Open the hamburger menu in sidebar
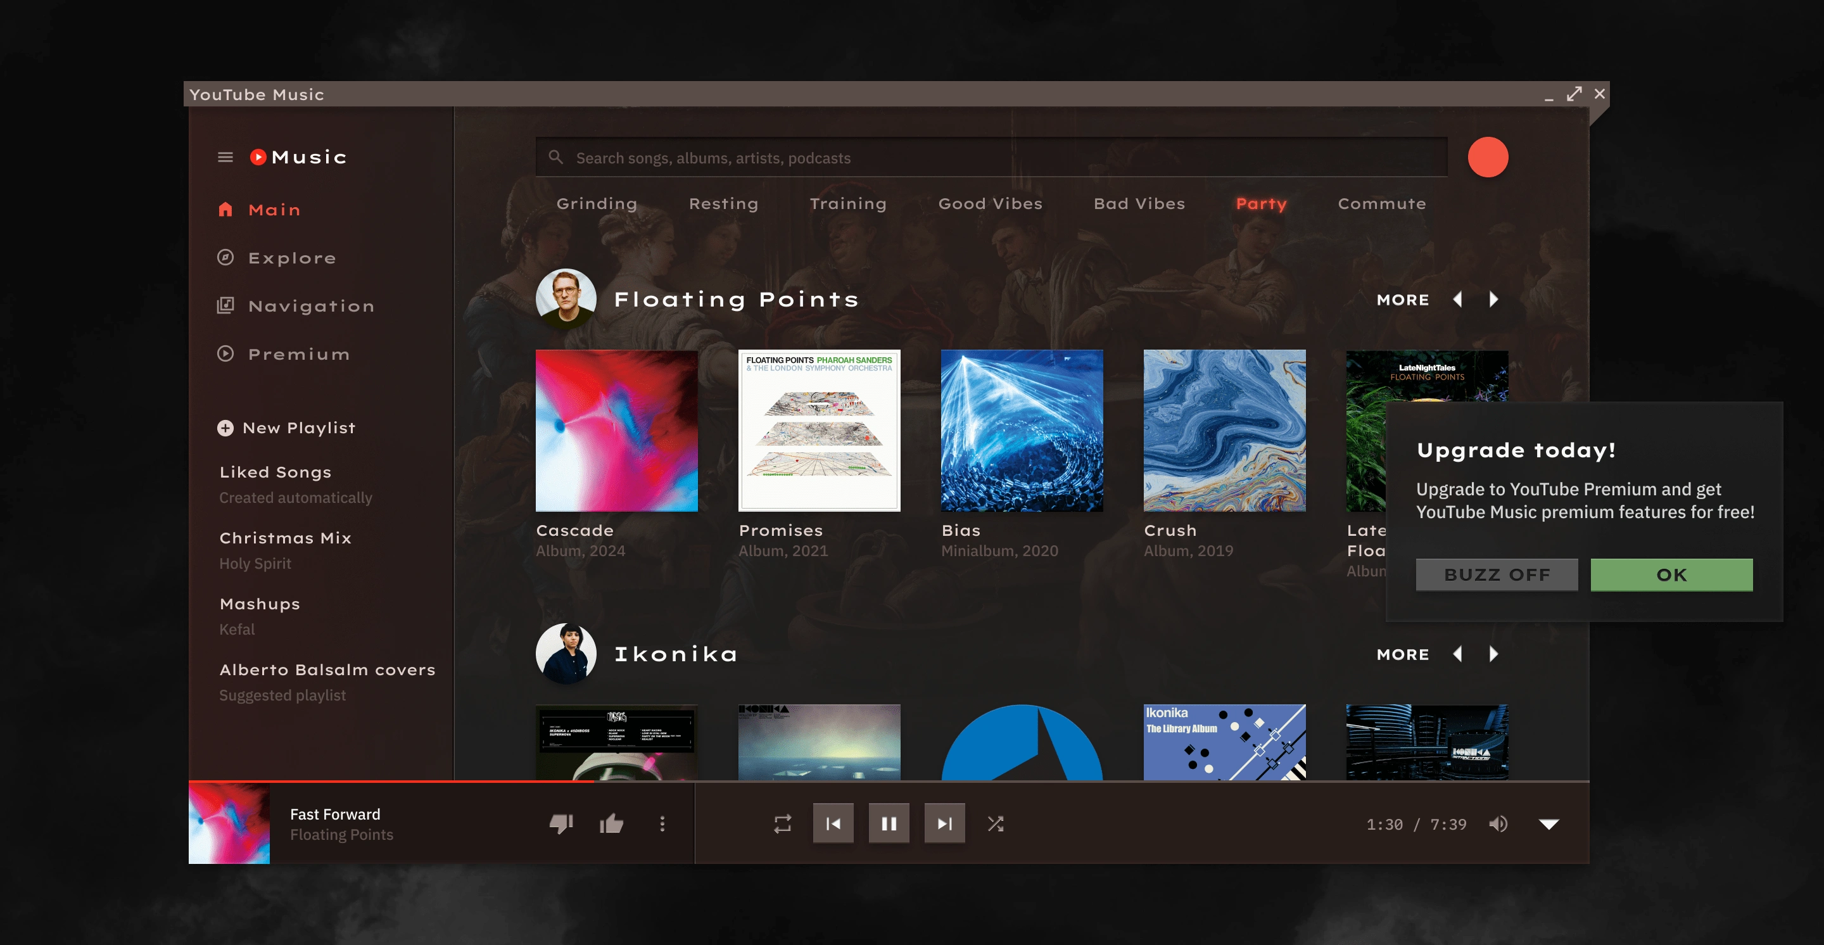 coord(227,156)
